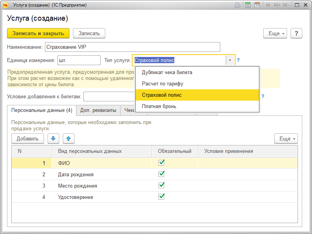Viewport: 312px width, 234px height.
Task: Click the question mark help button
Action: coord(296,34)
